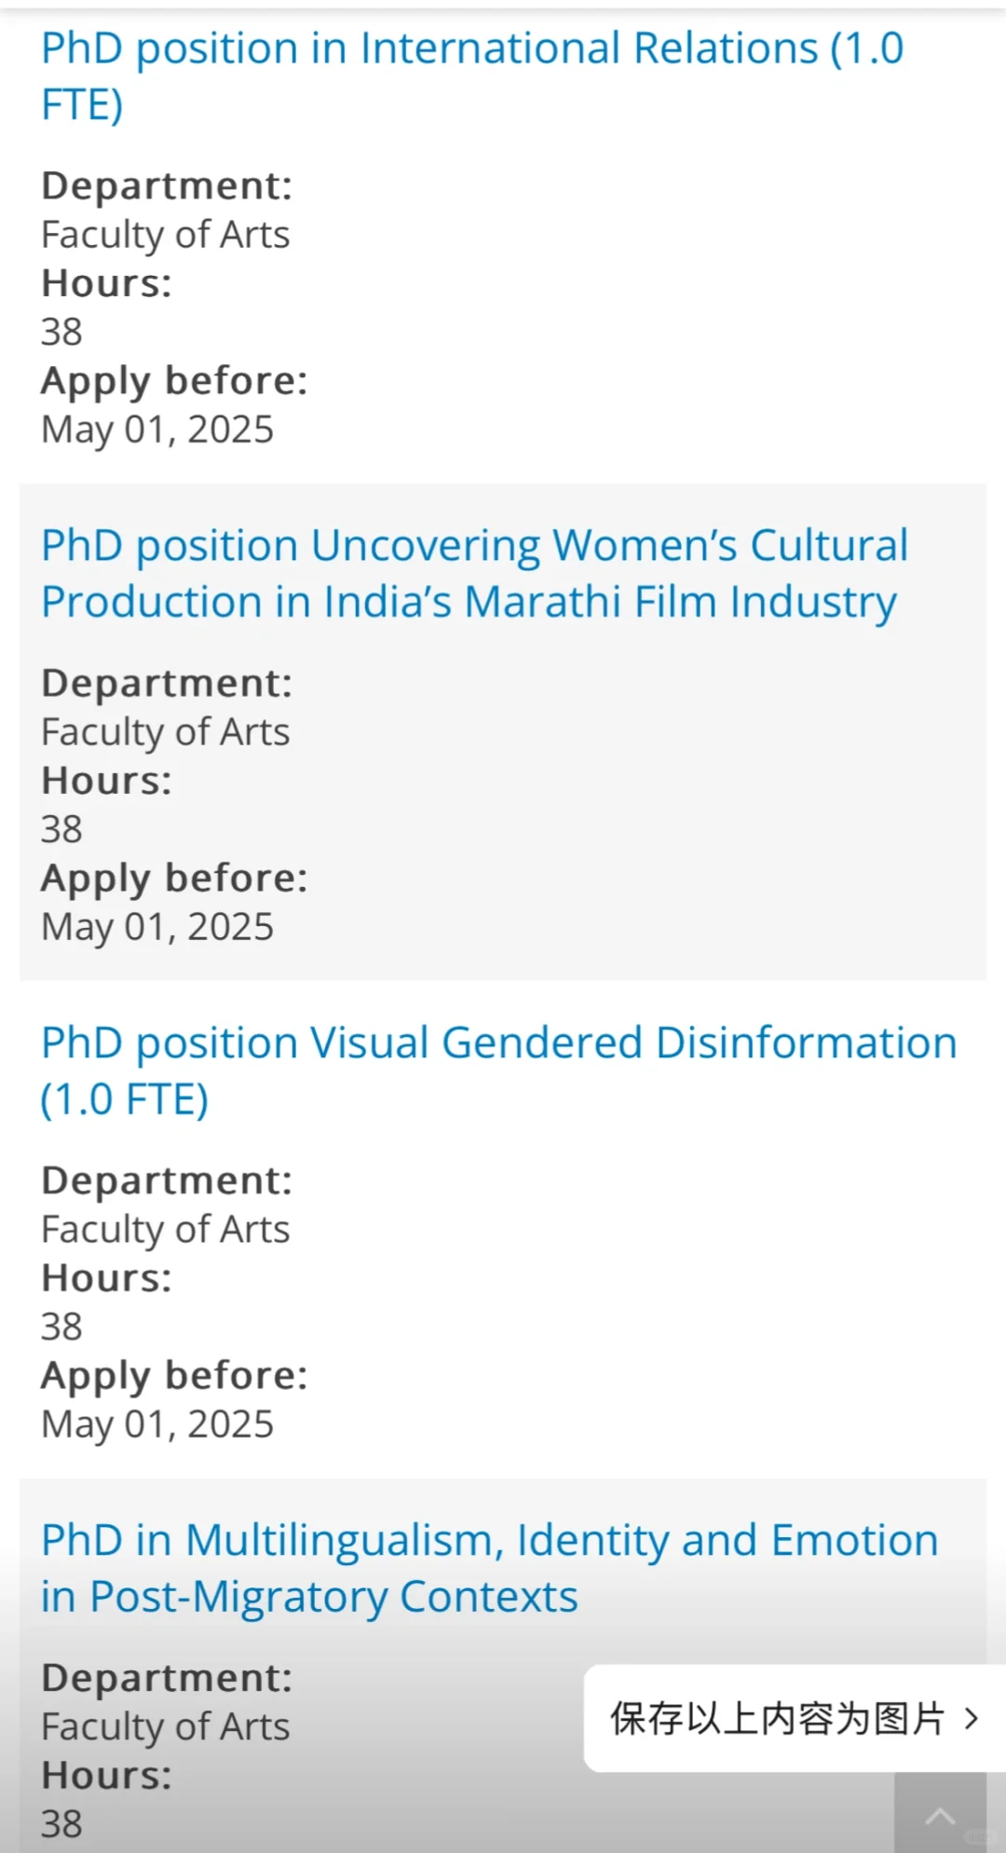The height and width of the screenshot is (1853, 1006).
Task: Click May 01, 2025 under International Relations
Action: pos(157,429)
